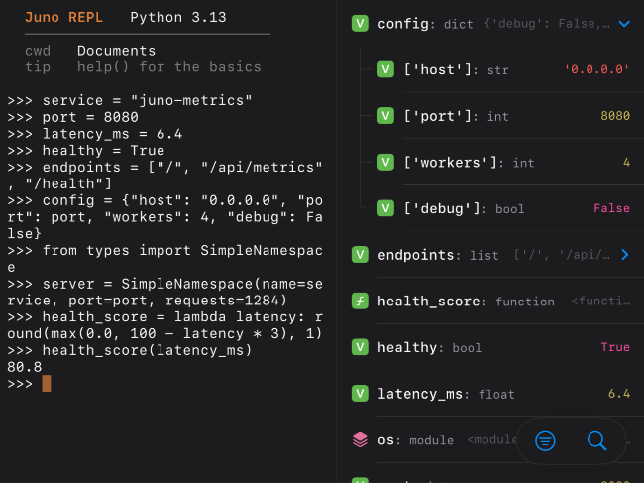
Task: Click the V icon beside ['debug']
Action: coord(385,208)
